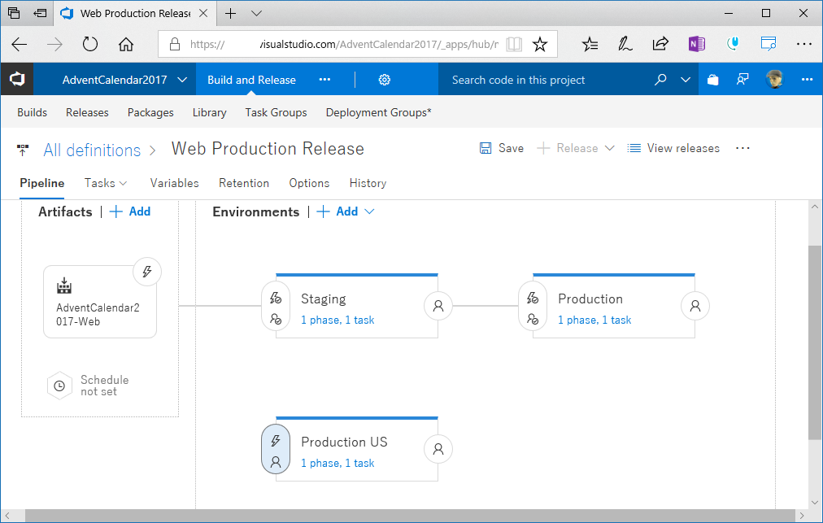823x523 pixels.
Task: Expand the Release dropdown arrow
Action: 609,148
